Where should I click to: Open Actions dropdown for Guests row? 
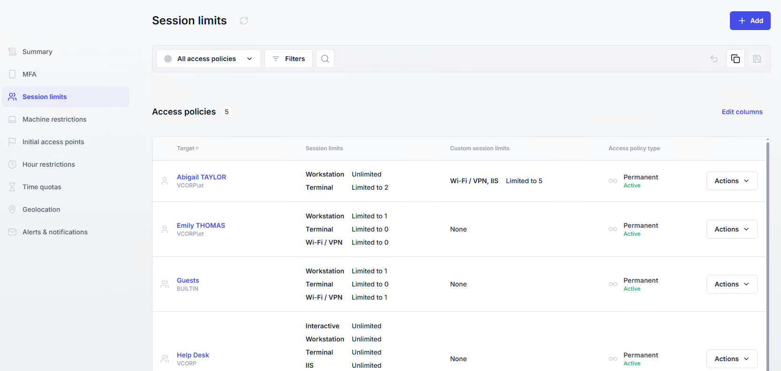pos(732,284)
